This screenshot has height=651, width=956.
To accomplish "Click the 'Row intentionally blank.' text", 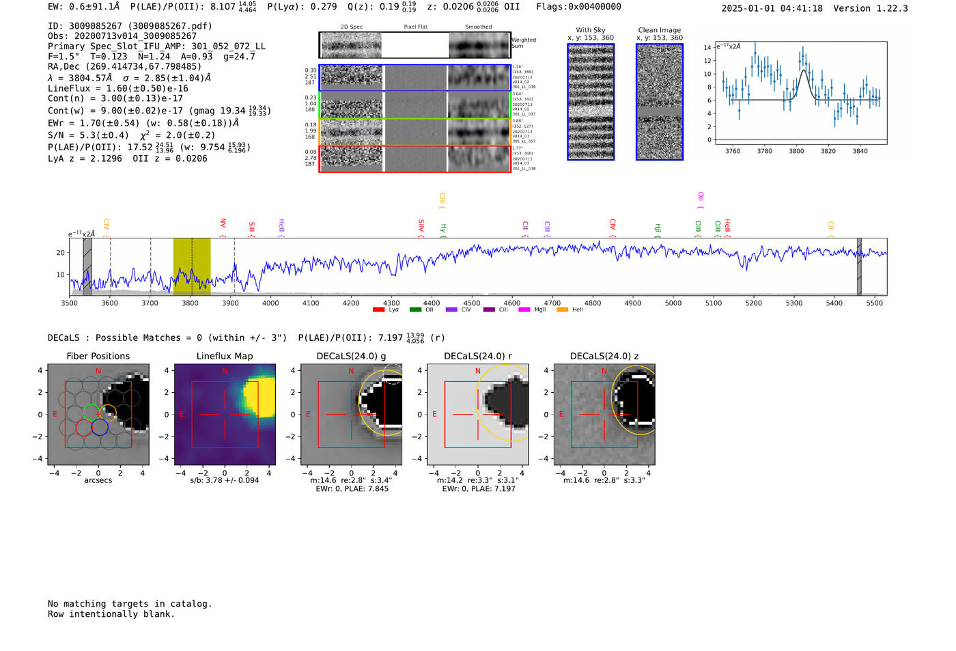I will 111,614.
